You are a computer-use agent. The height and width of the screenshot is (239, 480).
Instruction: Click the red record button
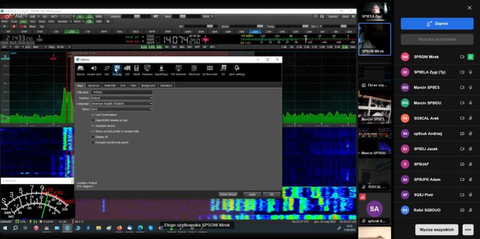tap(14, 26)
